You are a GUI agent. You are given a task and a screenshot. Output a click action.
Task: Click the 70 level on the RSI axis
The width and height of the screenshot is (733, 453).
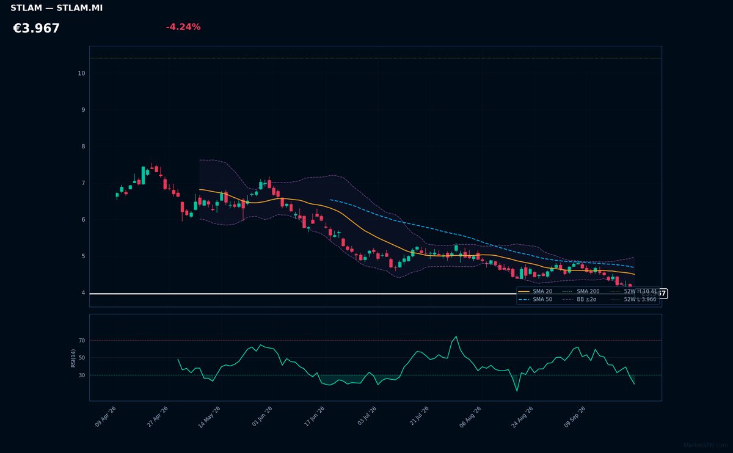tap(82, 340)
